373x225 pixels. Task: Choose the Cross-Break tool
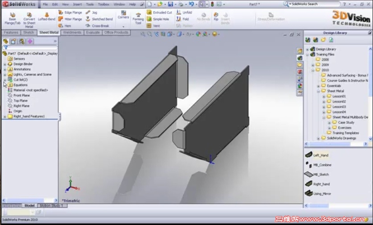(x=97, y=26)
